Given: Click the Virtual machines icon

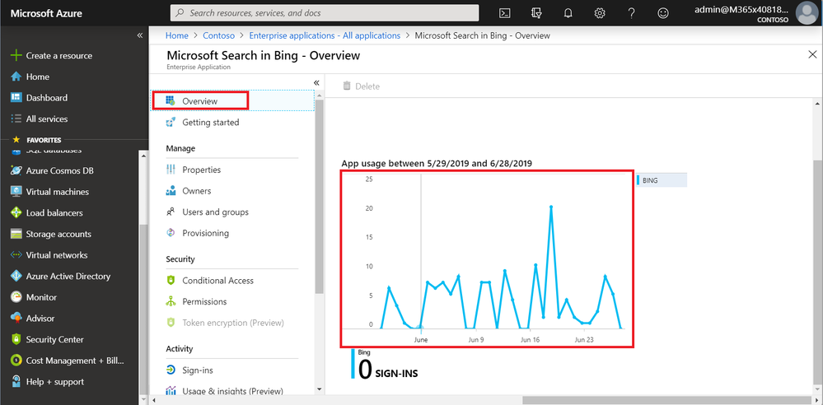Looking at the screenshot, I should coord(16,192).
